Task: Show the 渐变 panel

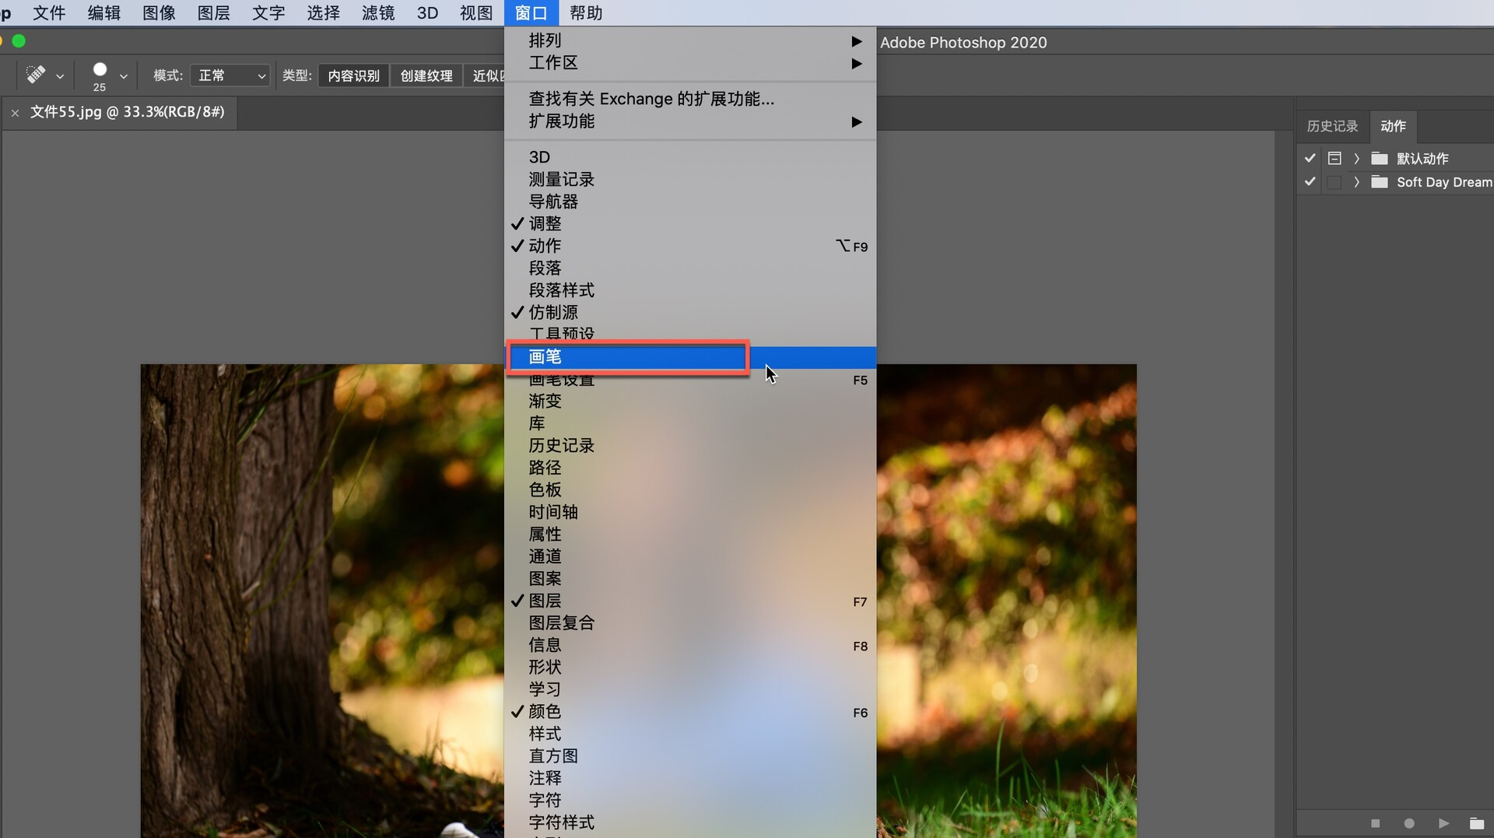Action: pyautogui.click(x=690, y=401)
